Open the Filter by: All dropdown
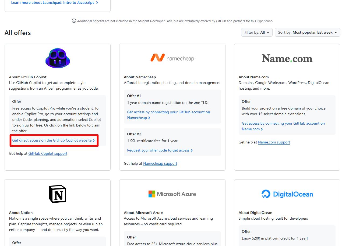This screenshot has width=342, height=246. point(257,32)
